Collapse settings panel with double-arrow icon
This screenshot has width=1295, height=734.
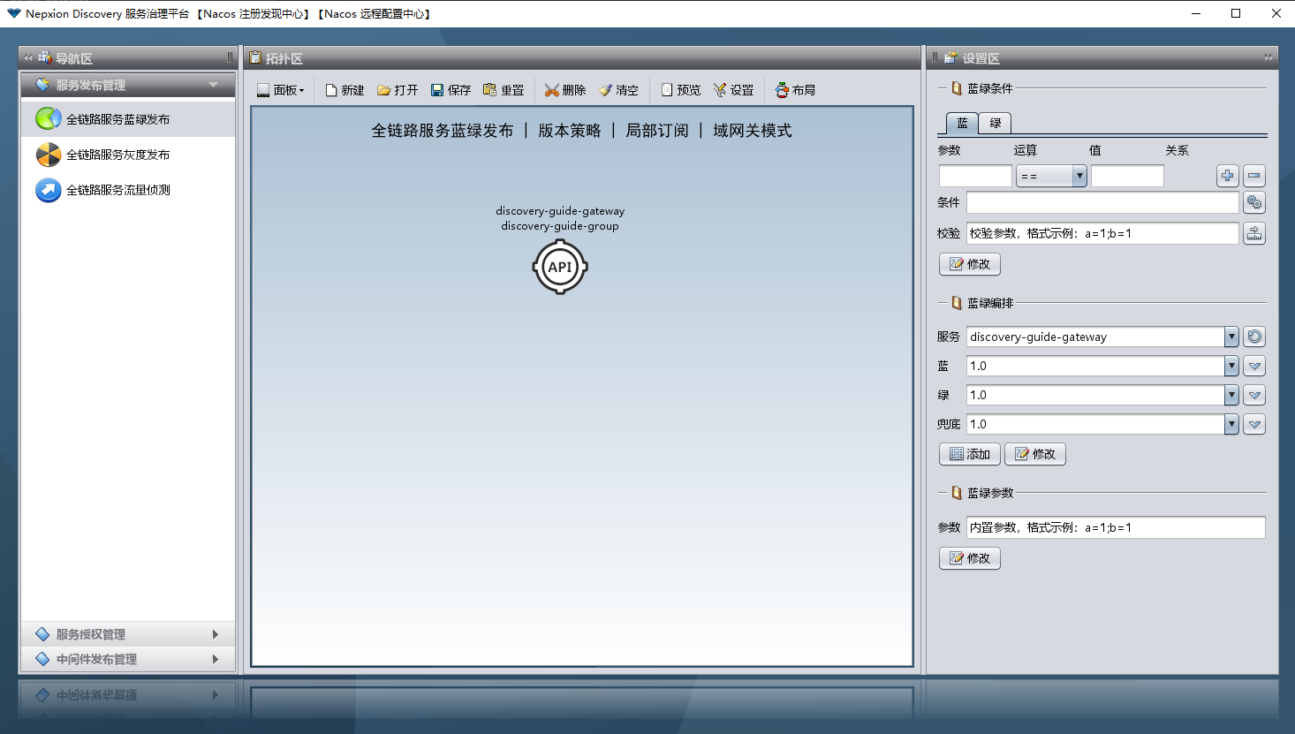point(1268,57)
